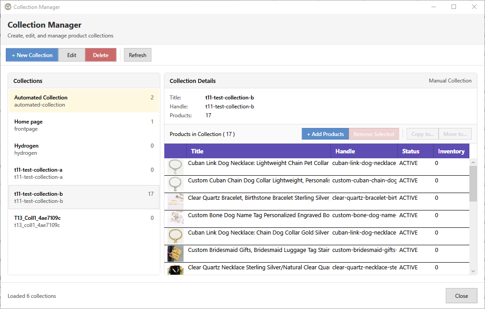Screen dimensions: 485x309
Task: Sort products by the Title column header
Action: [x=197, y=151]
